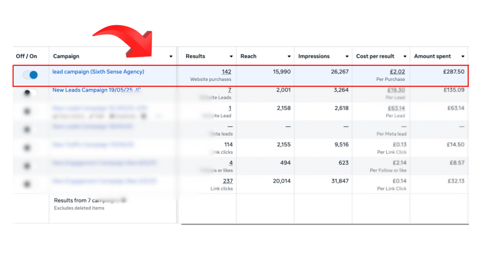Select the amount spent £135.09
This screenshot has height=271, width=482.
(454, 90)
